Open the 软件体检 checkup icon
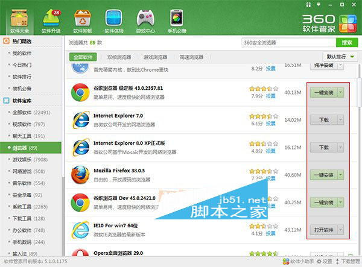 point(114,22)
